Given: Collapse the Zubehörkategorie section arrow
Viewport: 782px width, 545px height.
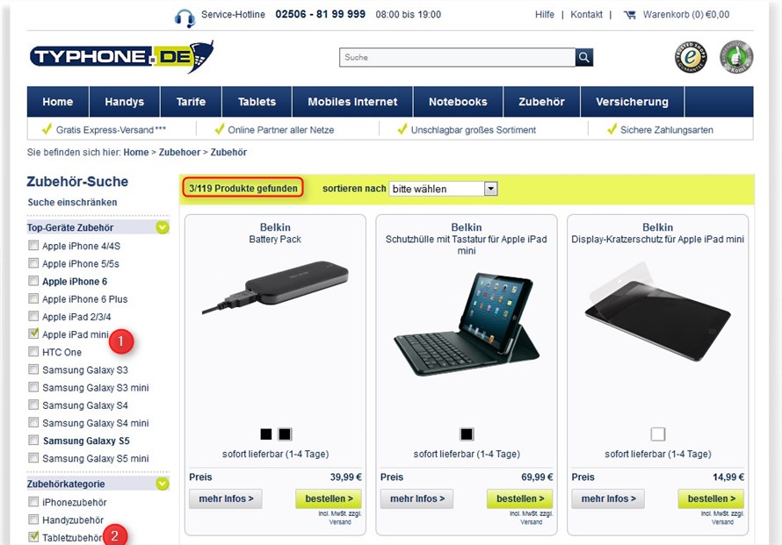Looking at the screenshot, I should (162, 484).
